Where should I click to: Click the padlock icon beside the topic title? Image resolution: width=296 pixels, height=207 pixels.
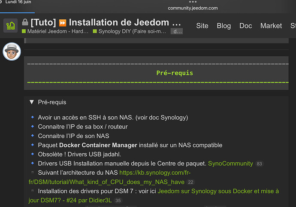tap(25, 22)
